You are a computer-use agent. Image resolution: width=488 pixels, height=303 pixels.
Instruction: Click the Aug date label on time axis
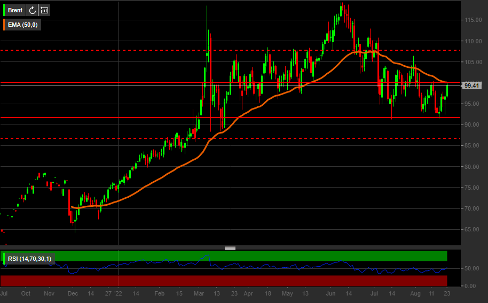click(x=415, y=293)
